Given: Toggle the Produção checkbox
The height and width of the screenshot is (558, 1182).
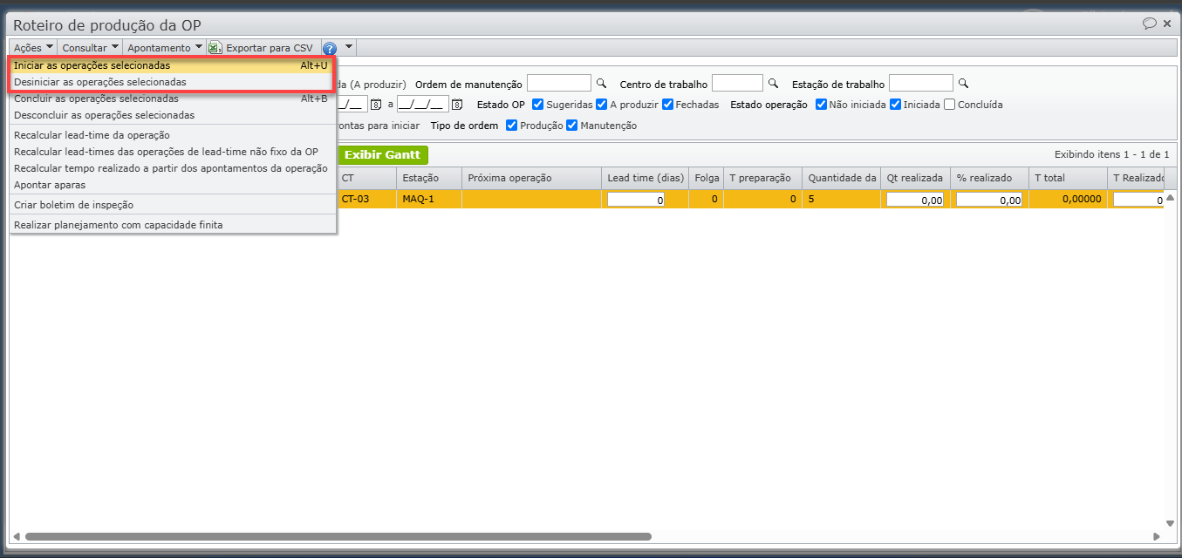Looking at the screenshot, I should pos(512,126).
